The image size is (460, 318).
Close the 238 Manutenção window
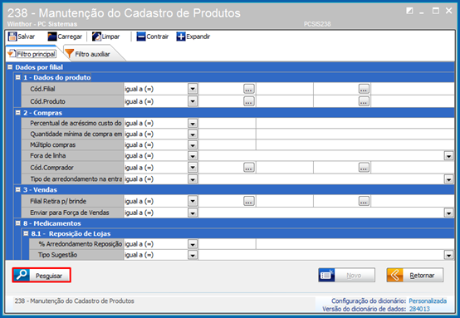pos(448,11)
